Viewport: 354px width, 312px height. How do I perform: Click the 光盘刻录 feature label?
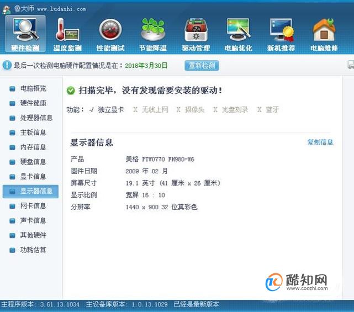235,109
